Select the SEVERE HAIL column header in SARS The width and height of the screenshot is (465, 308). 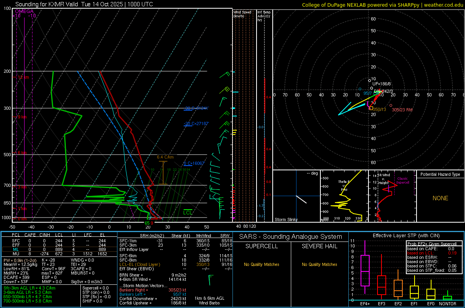[x=319, y=246]
